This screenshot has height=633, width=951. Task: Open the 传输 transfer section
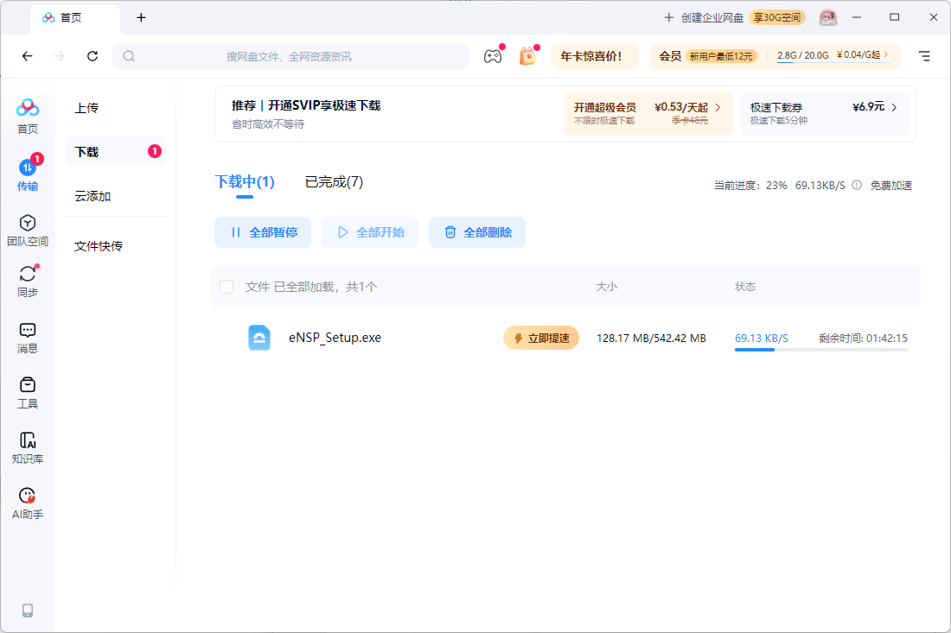click(x=28, y=174)
